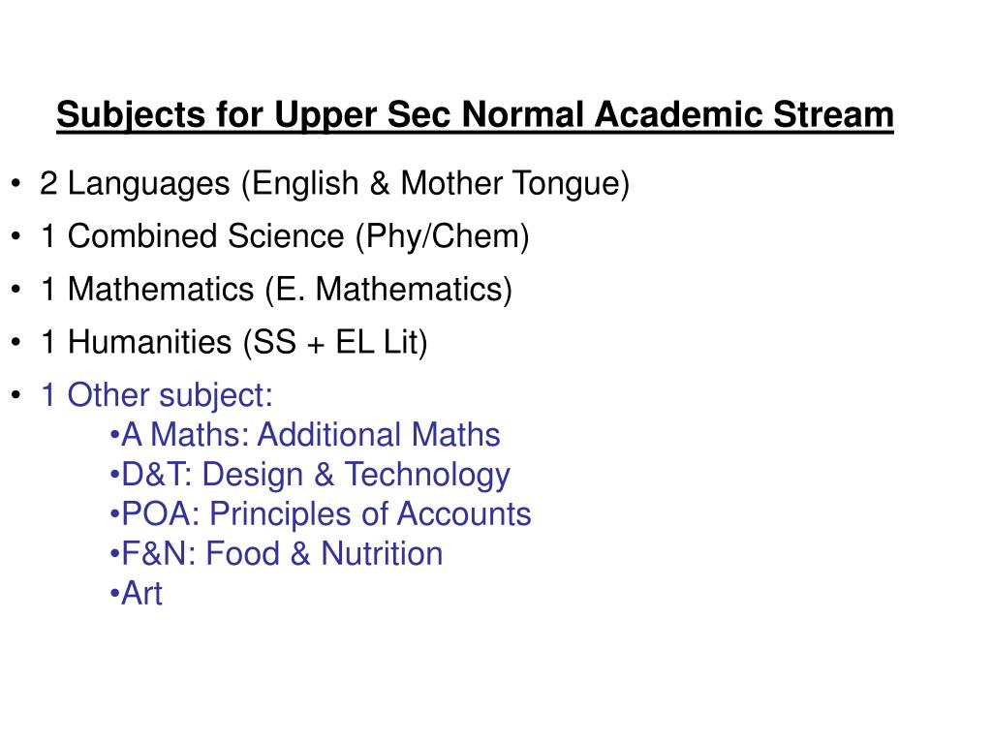Click the '1 Combined Science (Phy/Chem)' line

285,236
